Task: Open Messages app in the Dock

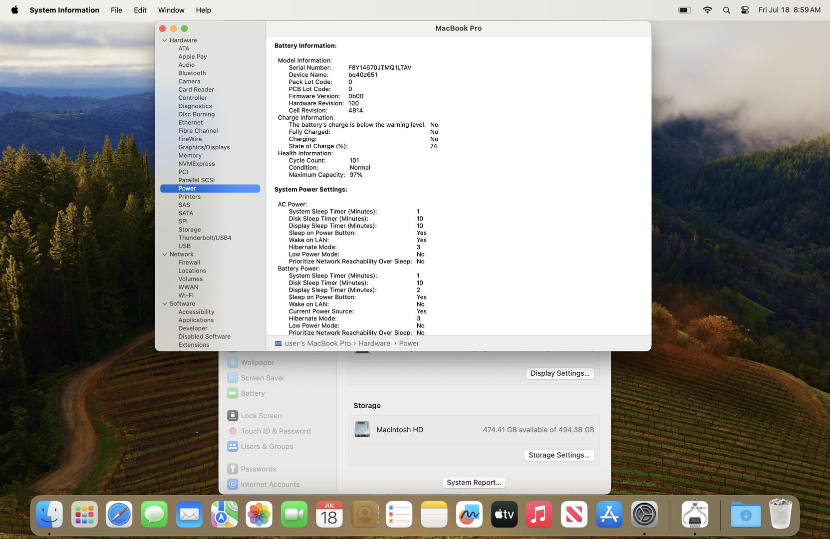Action: tap(154, 515)
